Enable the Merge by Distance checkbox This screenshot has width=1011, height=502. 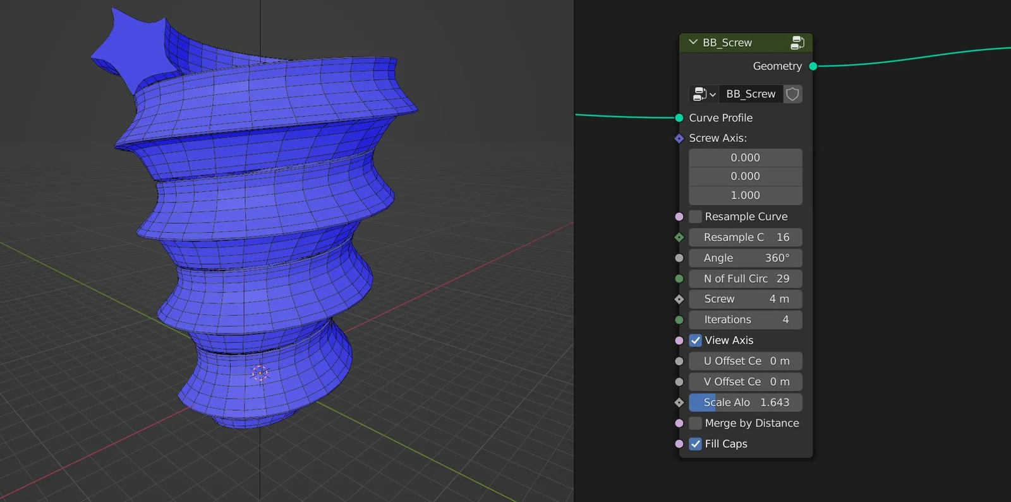(696, 423)
